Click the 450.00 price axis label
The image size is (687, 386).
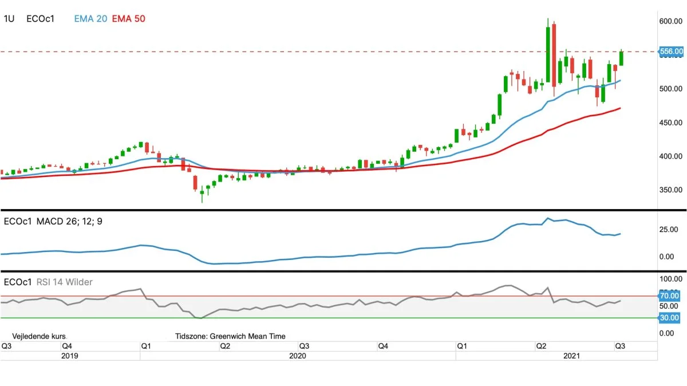671,123
